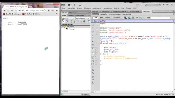Open Protokoll button in Files panel
The height and width of the screenshot is (98, 175).
(x=86, y=94)
